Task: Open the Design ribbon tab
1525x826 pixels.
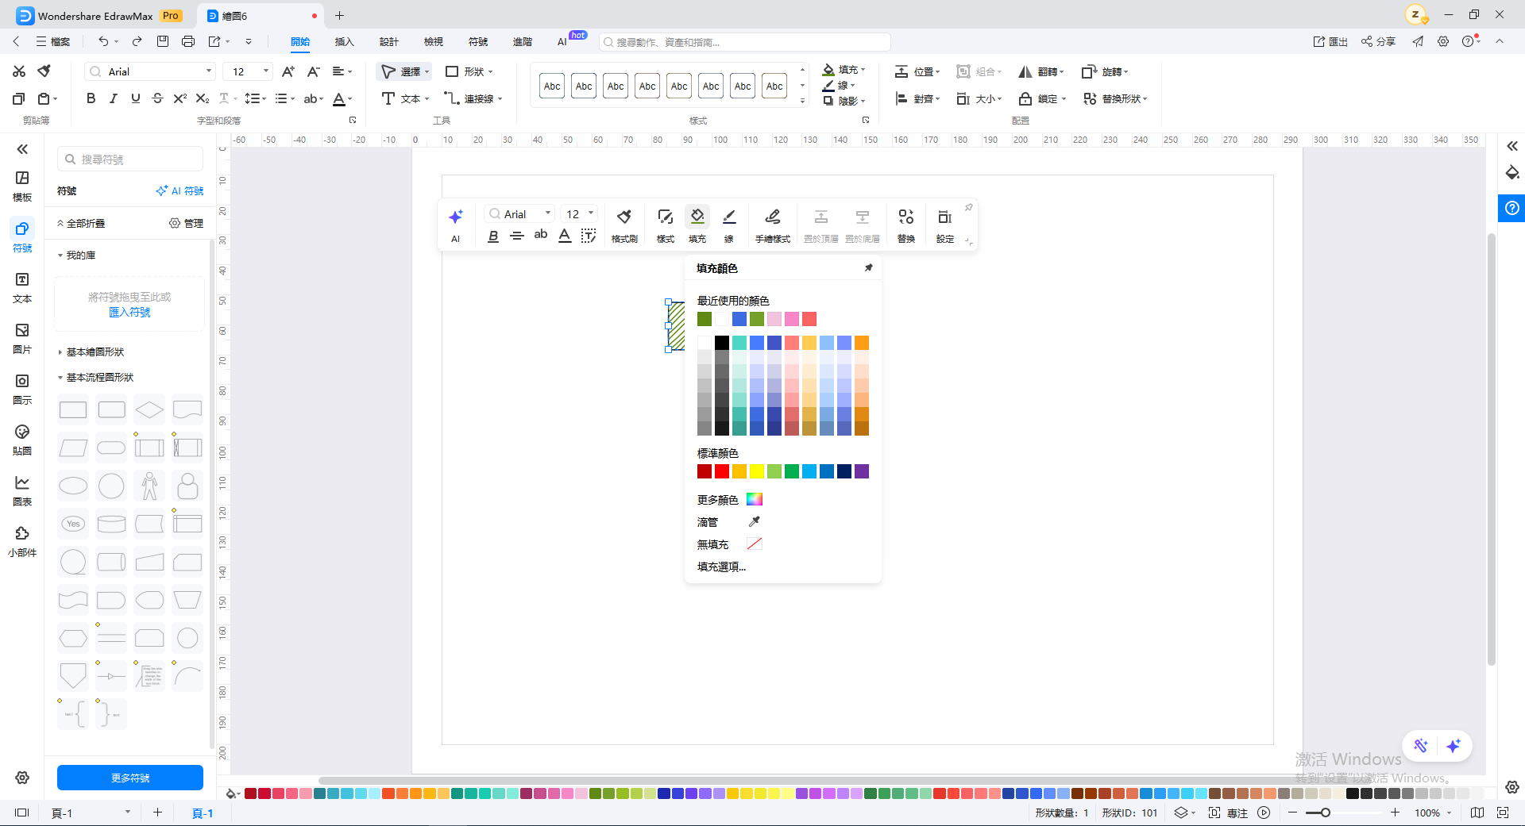Action: (x=388, y=41)
